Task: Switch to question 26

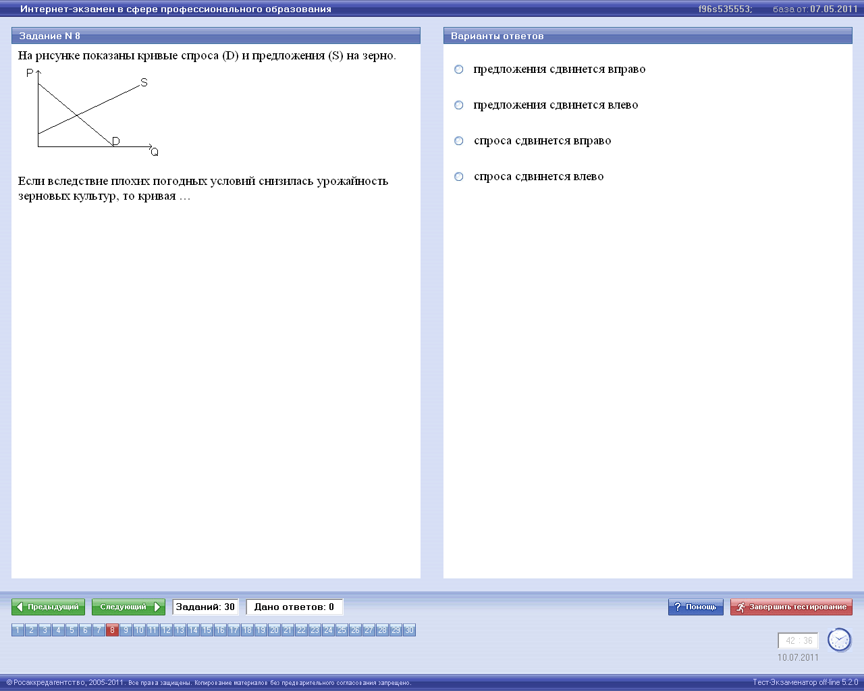Action: click(x=355, y=630)
